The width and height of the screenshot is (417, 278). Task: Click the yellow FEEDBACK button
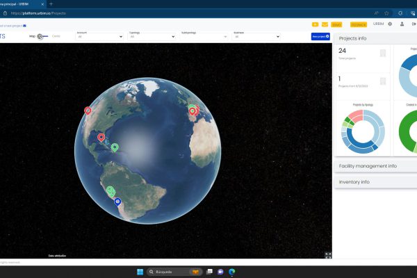(359, 25)
